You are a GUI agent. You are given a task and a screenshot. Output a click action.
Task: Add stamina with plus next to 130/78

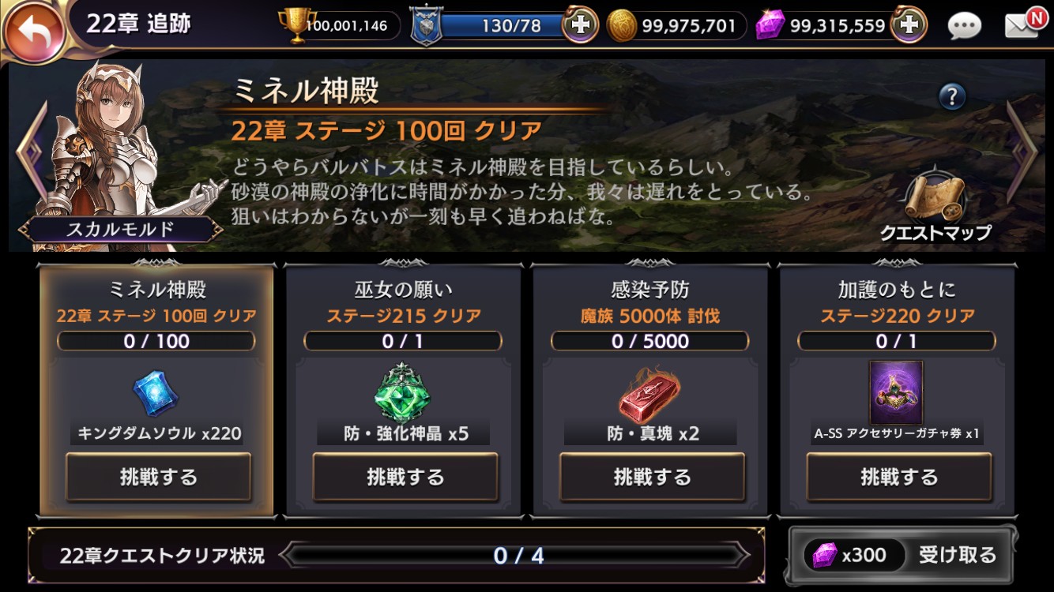pyautogui.click(x=580, y=25)
